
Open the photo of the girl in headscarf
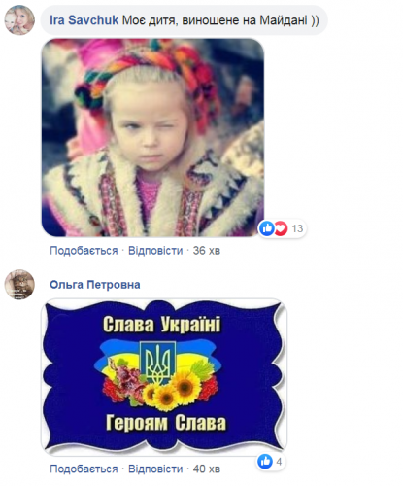(152, 137)
